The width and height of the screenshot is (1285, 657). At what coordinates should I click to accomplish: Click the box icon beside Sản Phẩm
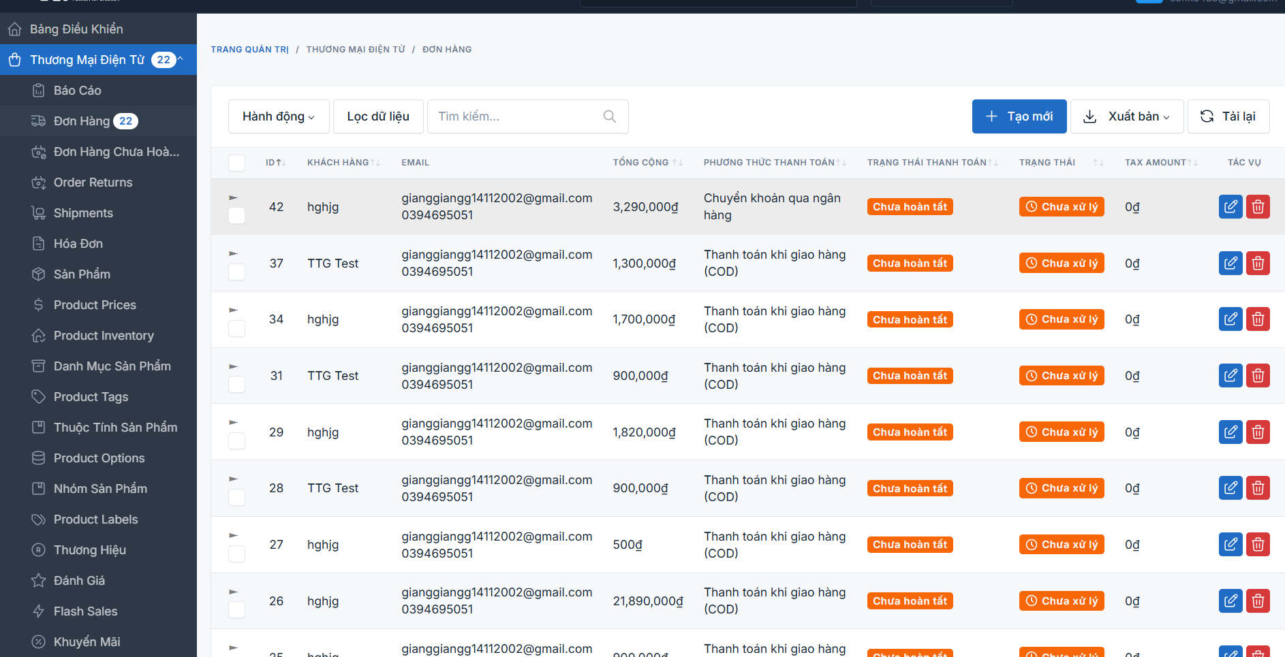click(x=38, y=274)
